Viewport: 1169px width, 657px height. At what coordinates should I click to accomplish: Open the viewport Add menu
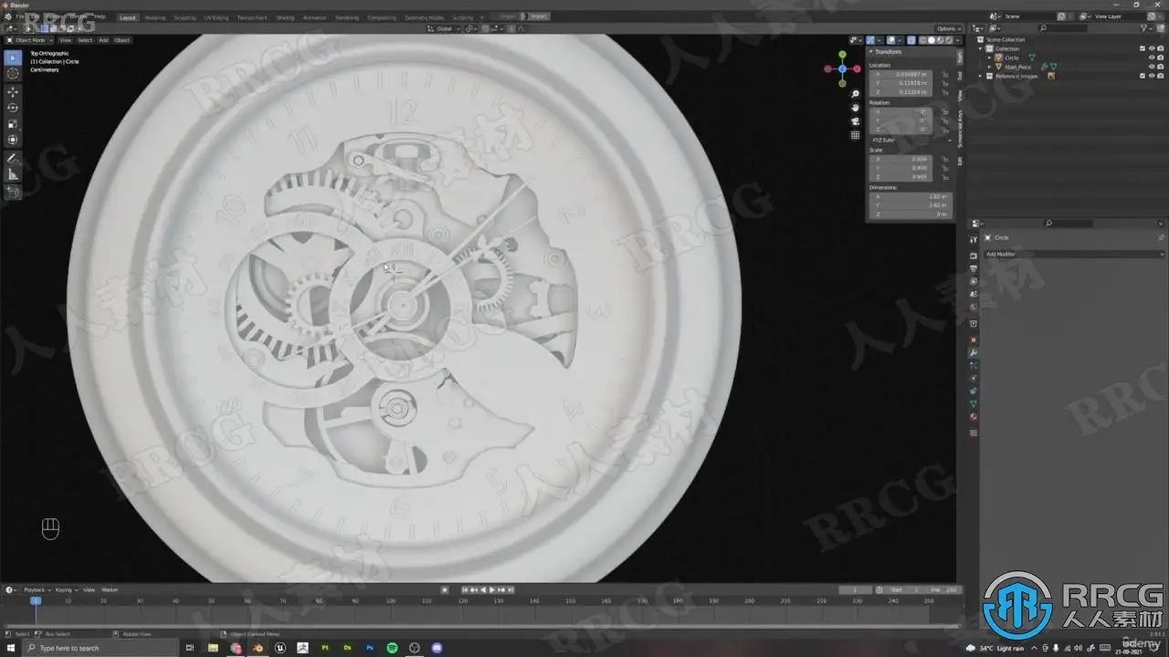[x=103, y=40]
